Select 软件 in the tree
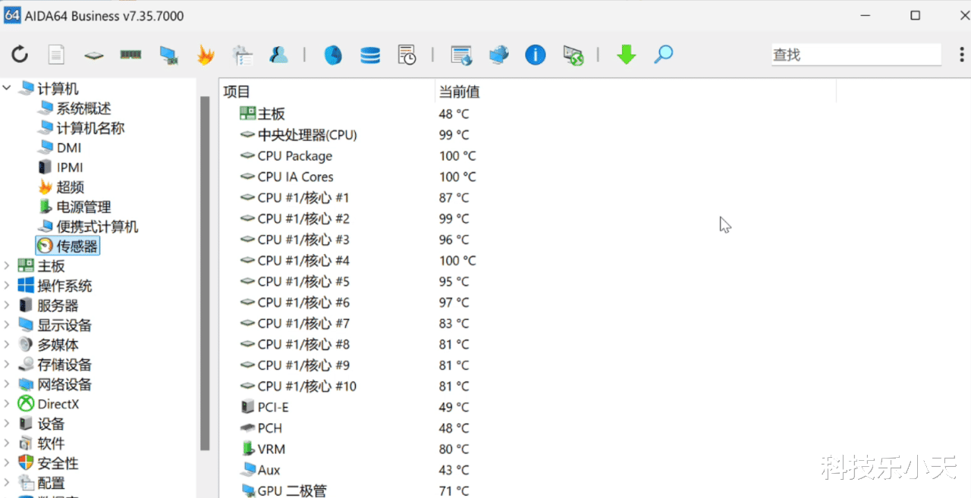 pyautogui.click(x=51, y=443)
